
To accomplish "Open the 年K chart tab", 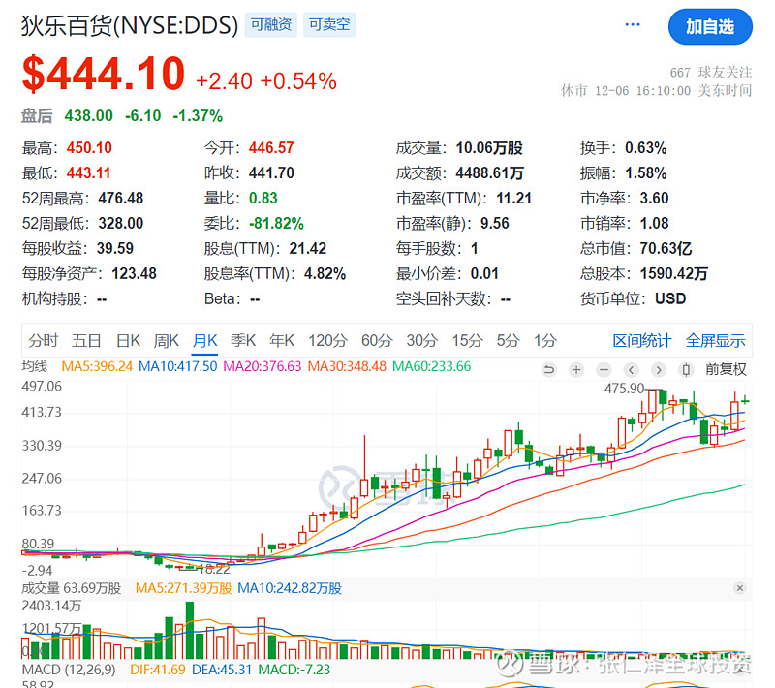I will [282, 340].
